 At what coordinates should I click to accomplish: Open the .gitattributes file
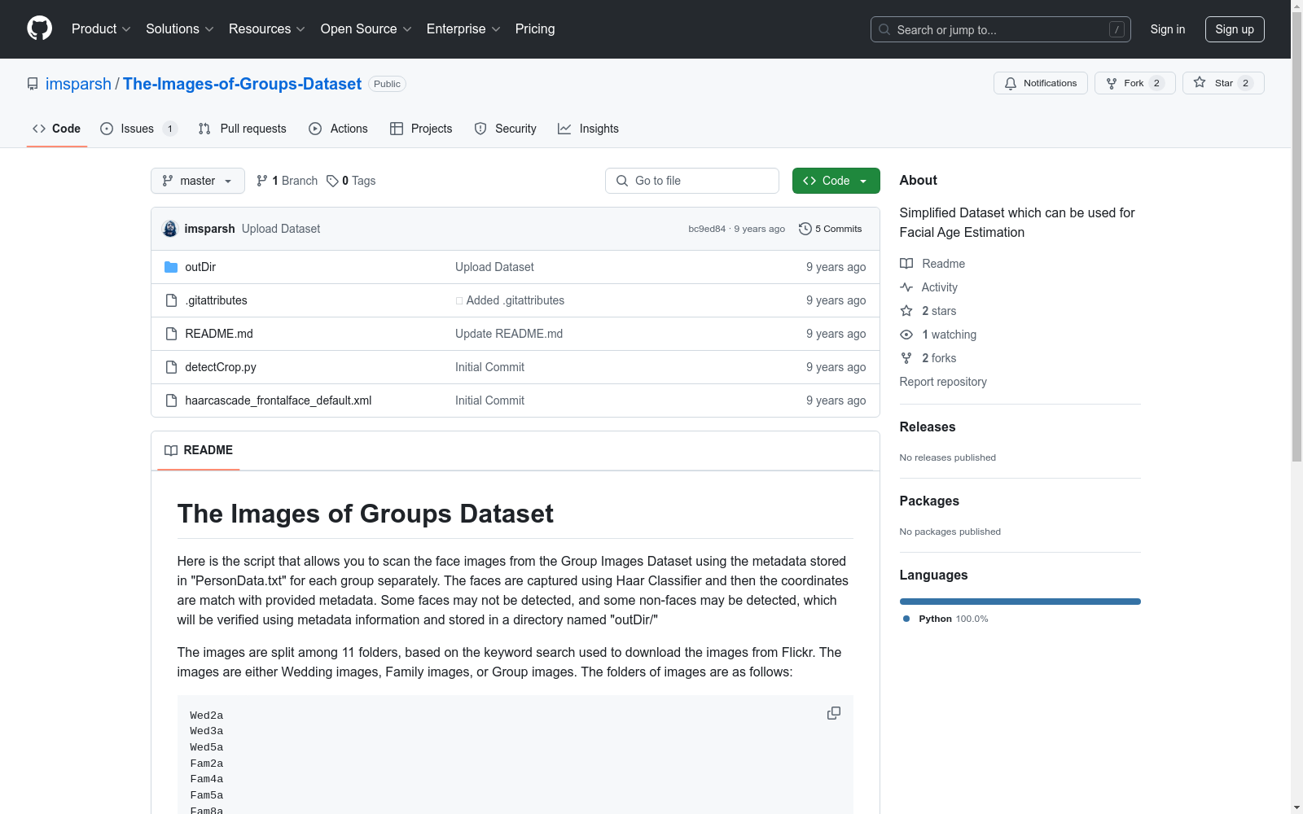pyautogui.click(x=216, y=300)
